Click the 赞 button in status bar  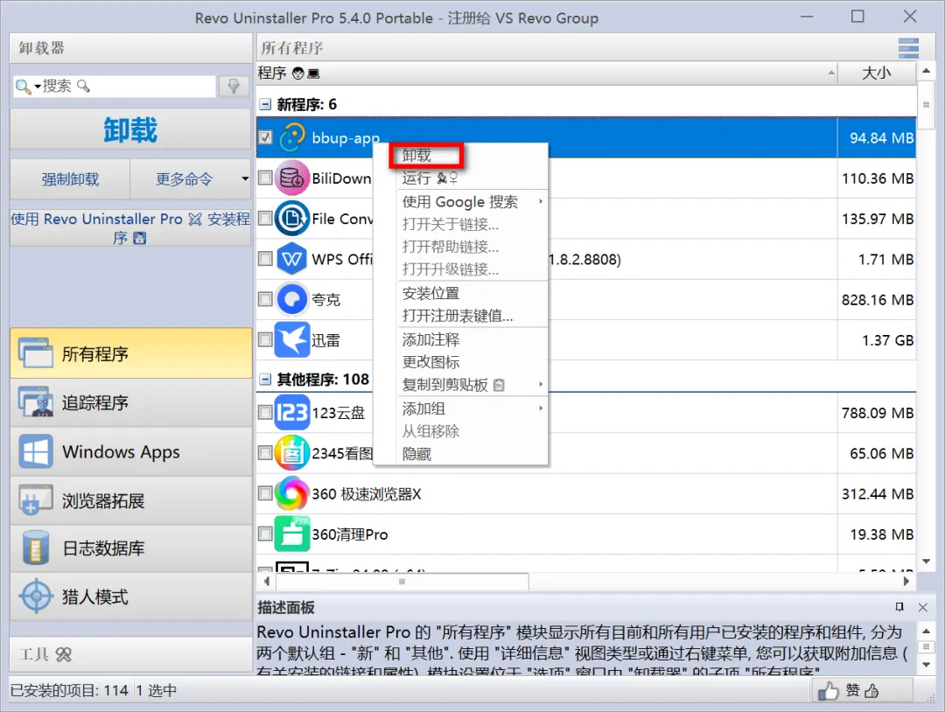pos(862,690)
